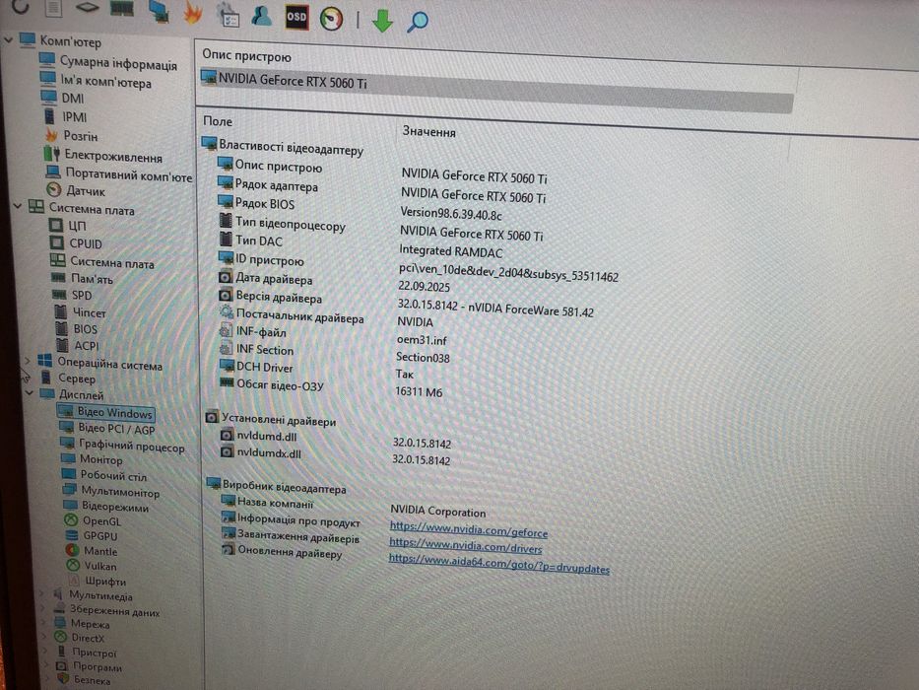
Task: Expand the Операційна система node
Action: click(x=27, y=360)
